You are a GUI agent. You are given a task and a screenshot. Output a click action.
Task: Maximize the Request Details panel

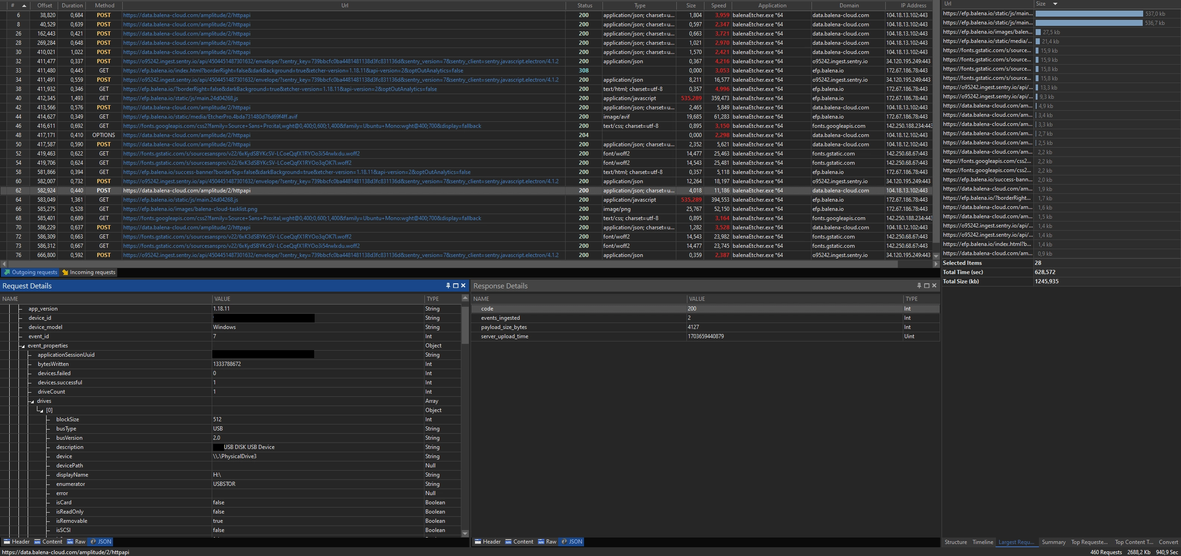pyautogui.click(x=456, y=286)
